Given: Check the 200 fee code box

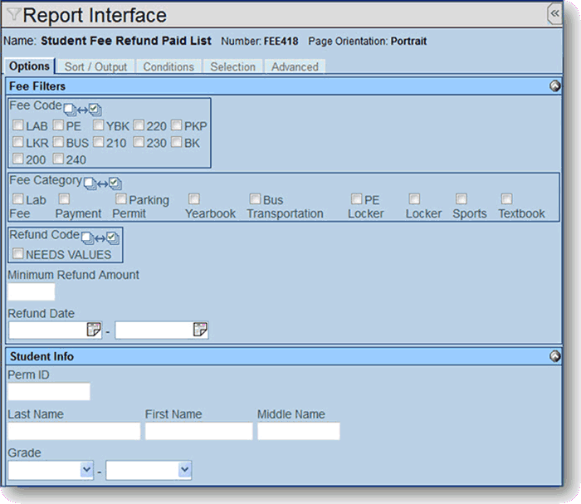Looking at the screenshot, I should (x=17, y=159).
